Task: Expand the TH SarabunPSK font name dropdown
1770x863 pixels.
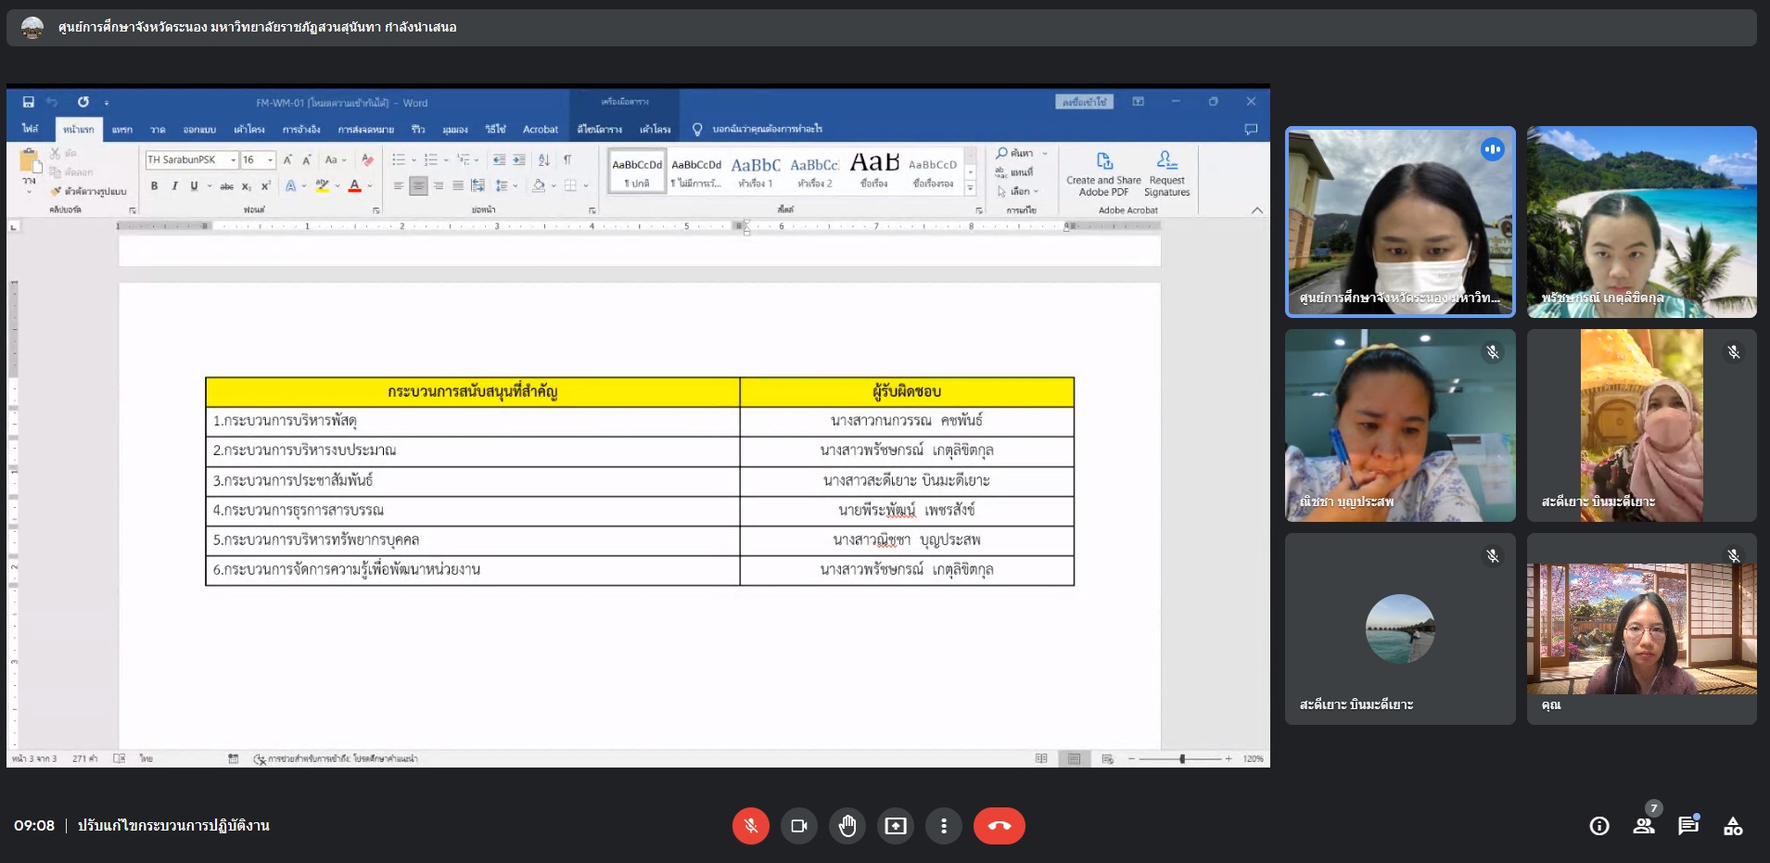Action: tap(233, 160)
